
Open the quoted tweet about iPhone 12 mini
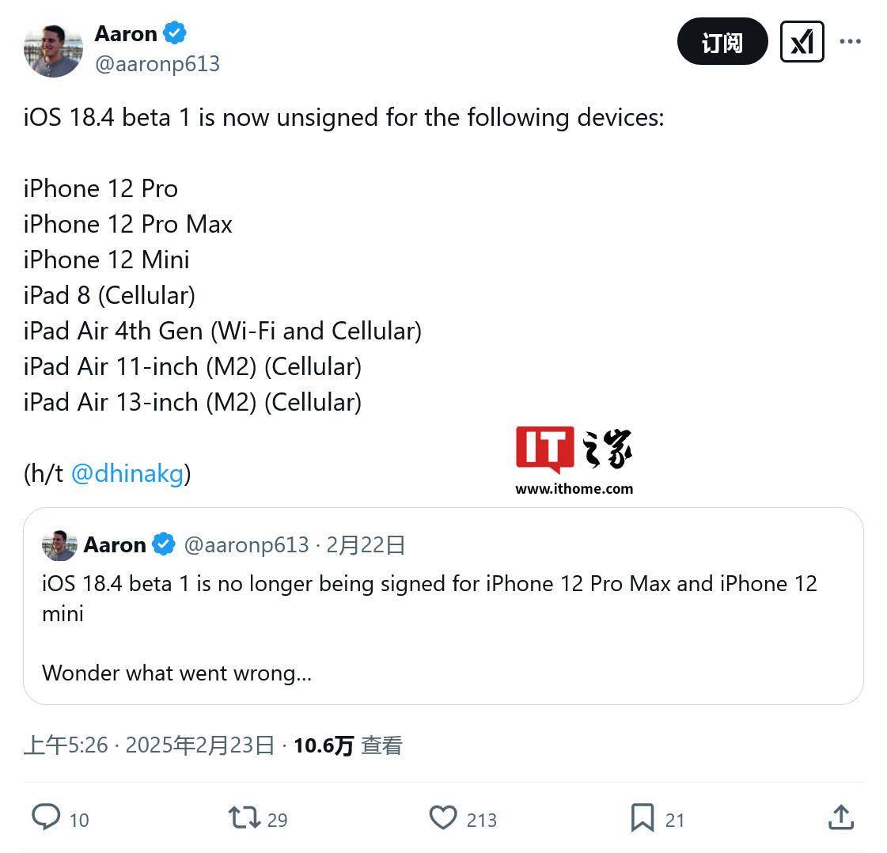click(x=443, y=606)
